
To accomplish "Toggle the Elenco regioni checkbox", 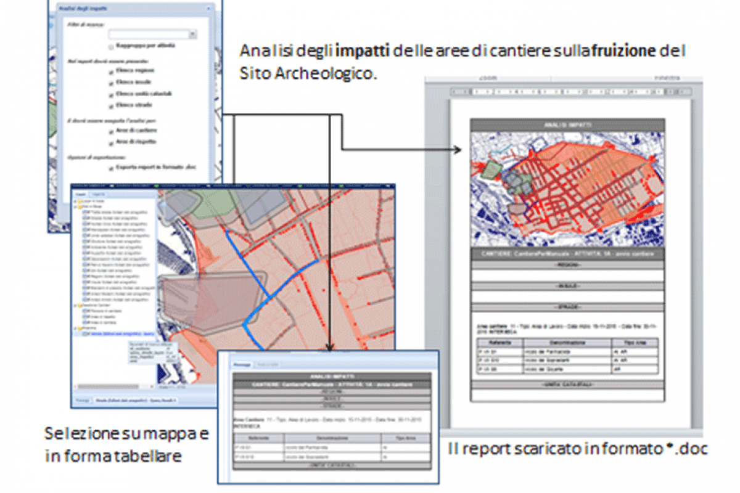I will click(x=111, y=72).
